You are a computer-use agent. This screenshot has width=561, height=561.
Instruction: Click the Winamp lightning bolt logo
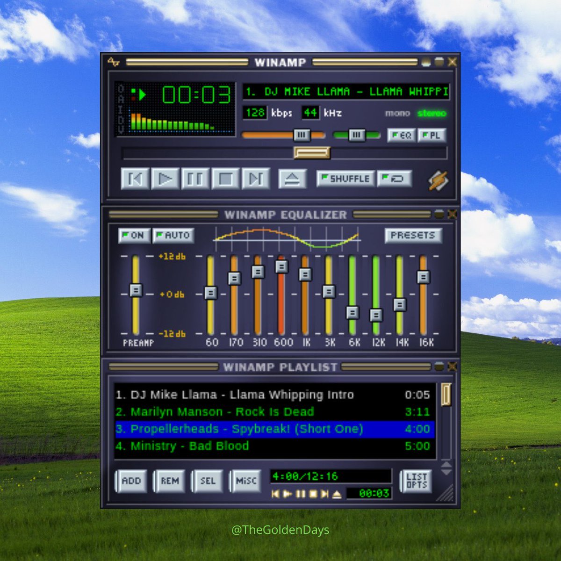[x=439, y=180]
